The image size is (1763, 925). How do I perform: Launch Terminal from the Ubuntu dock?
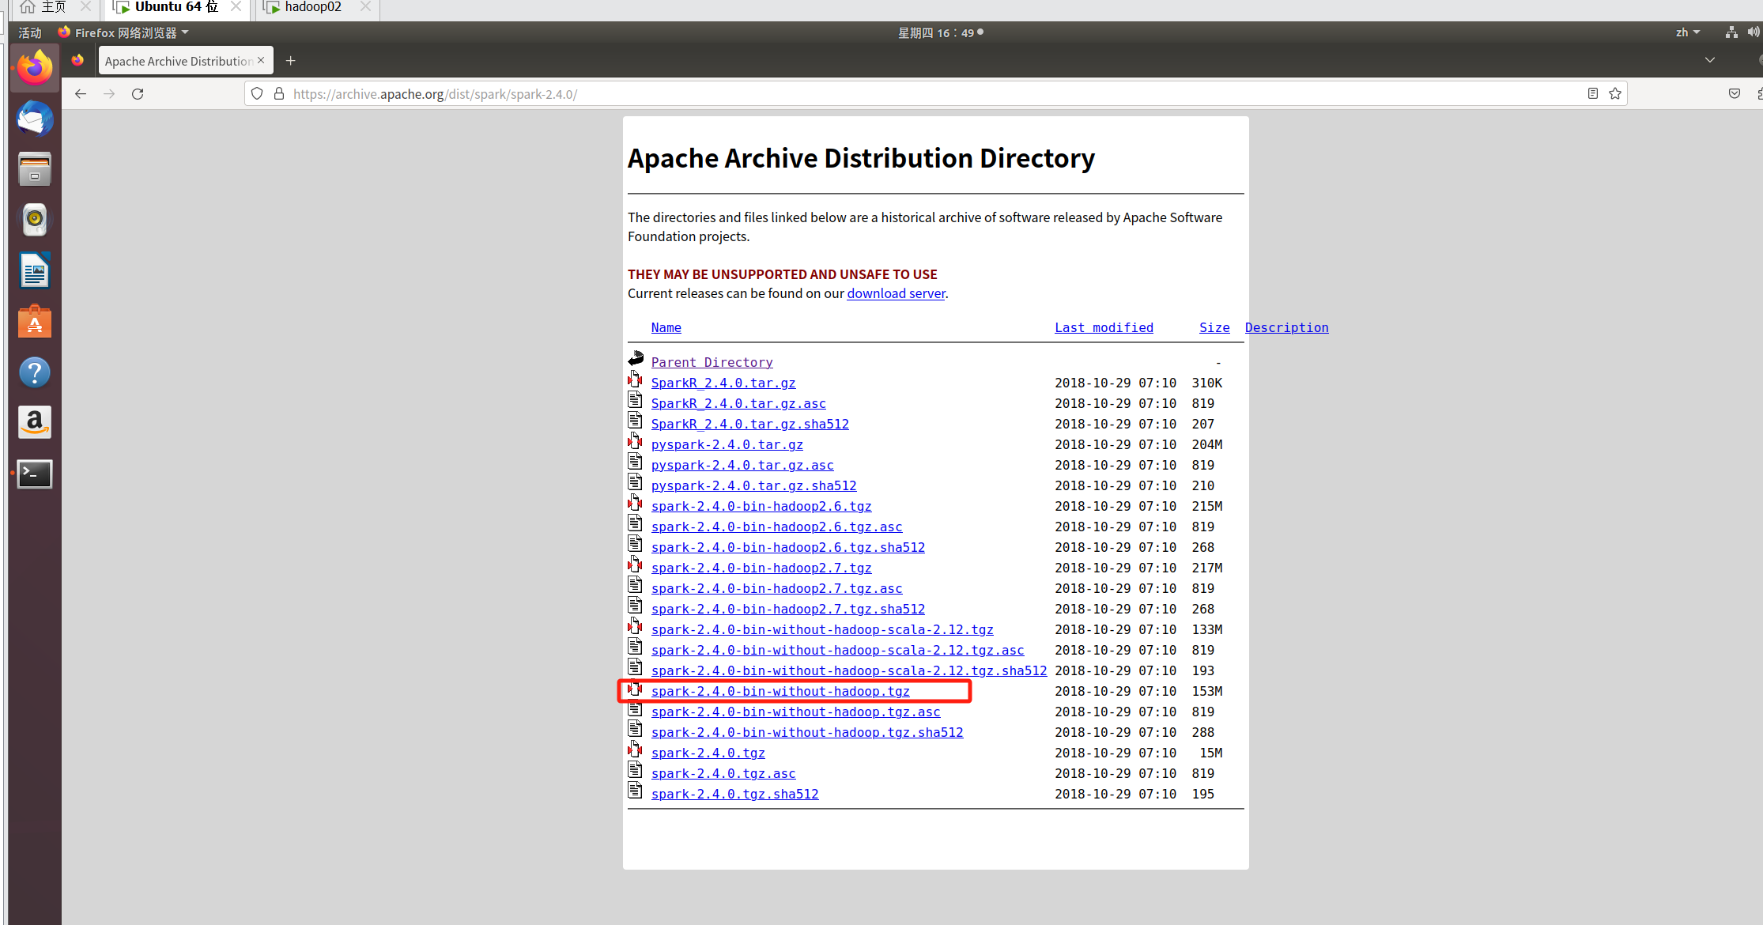35,474
